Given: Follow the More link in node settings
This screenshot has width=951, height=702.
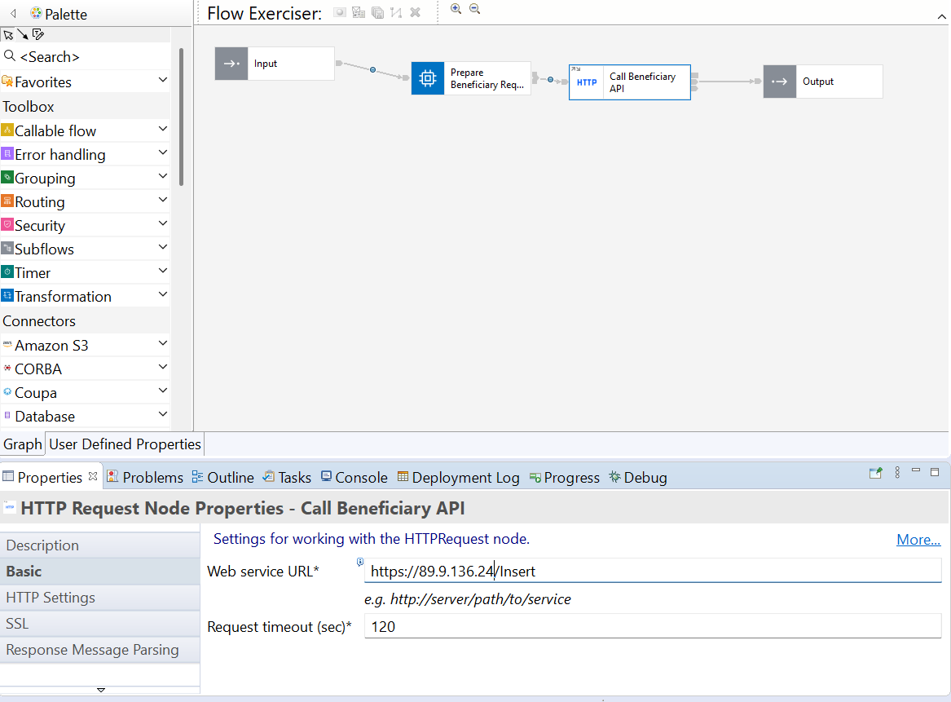Looking at the screenshot, I should (x=918, y=539).
